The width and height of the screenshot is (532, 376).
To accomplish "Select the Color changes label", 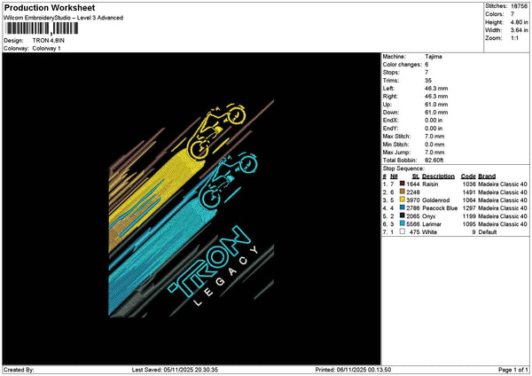I will tap(402, 65).
